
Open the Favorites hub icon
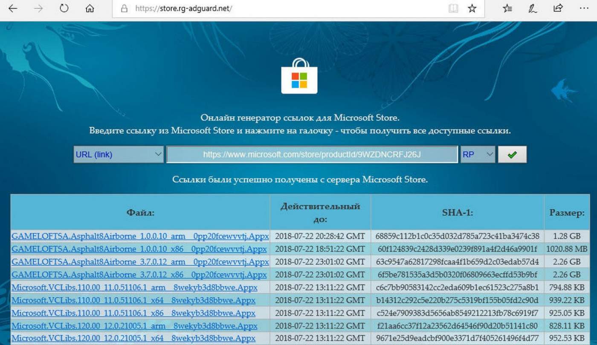coord(507,9)
